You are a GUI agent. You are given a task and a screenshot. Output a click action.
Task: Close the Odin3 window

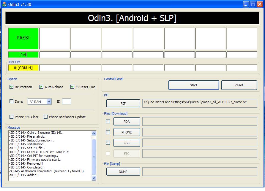260,4
